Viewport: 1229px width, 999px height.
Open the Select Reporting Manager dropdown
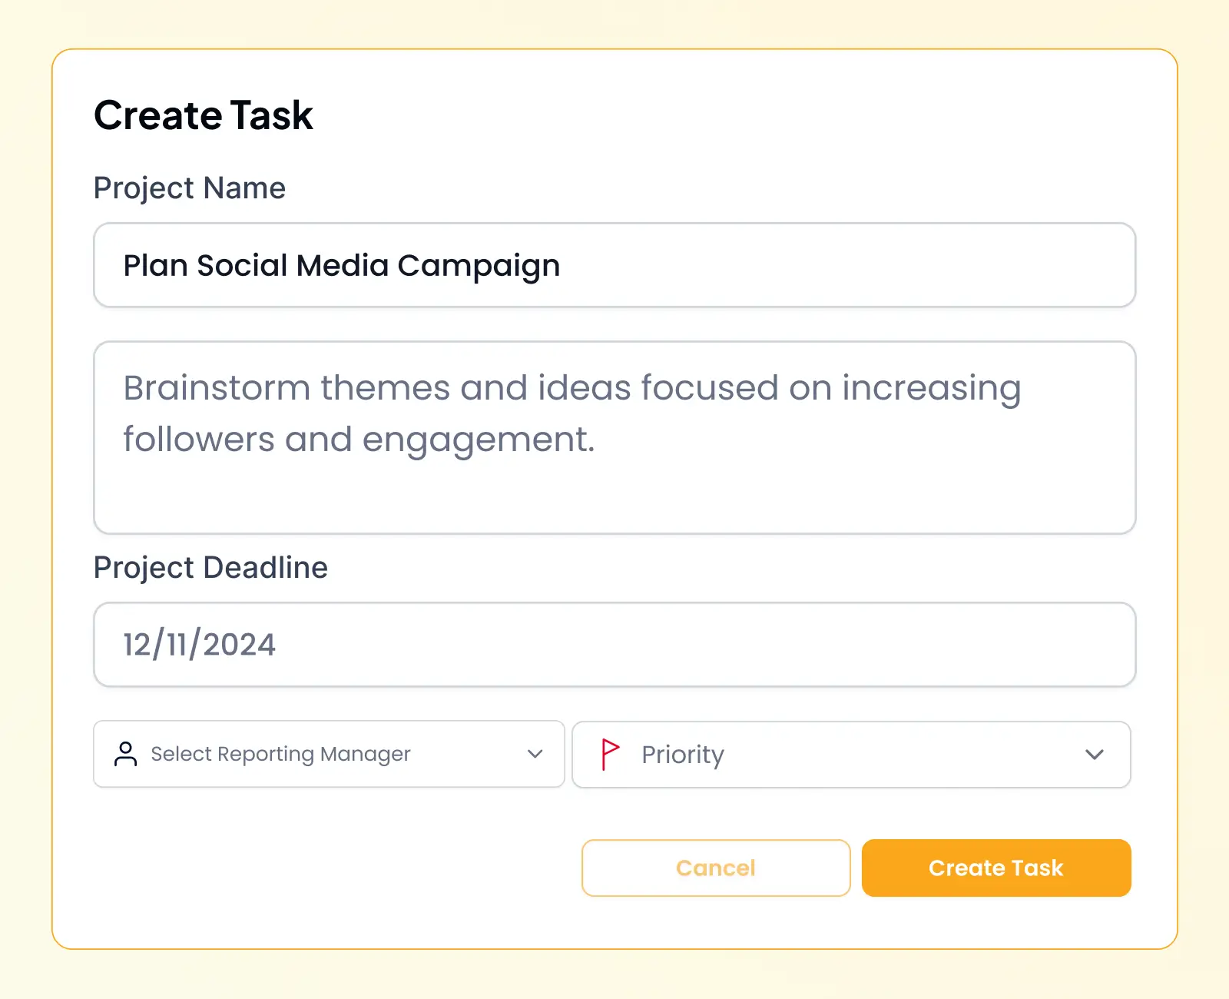(329, 754)
